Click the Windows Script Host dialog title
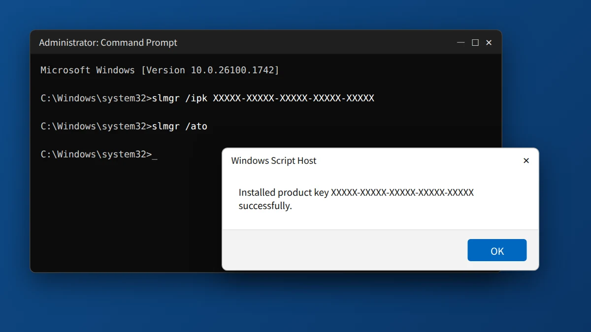 click(x=274, y=161)
